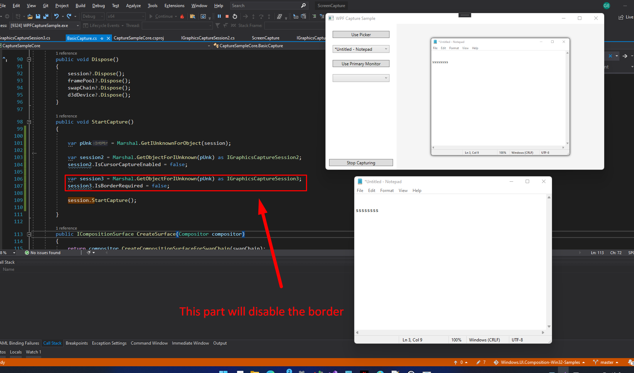Open the Extensions menu
The image size is (634, 373).
coord(174,6)
